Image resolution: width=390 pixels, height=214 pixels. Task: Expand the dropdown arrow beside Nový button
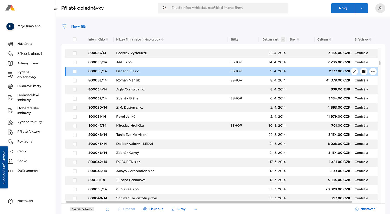[x=361, y=8]
